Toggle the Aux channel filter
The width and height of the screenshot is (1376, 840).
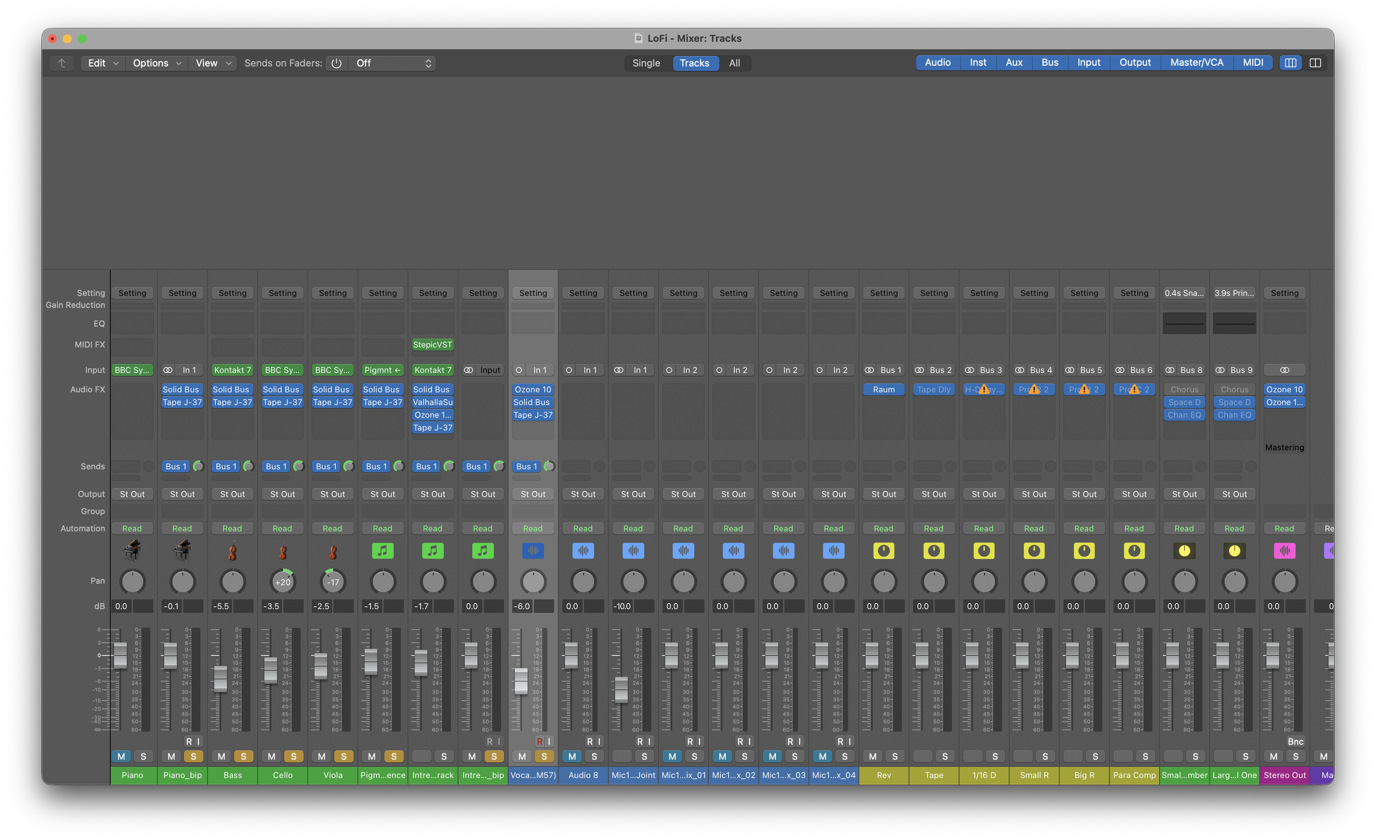click(1014, 63)
